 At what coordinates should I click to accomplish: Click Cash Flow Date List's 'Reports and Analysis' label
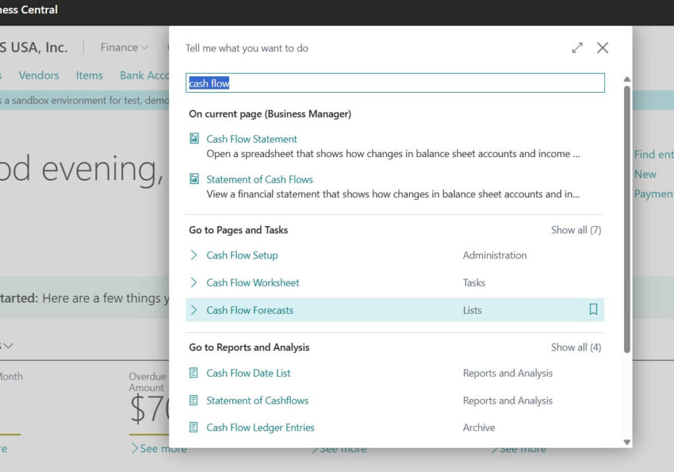(x=507, y=373)
